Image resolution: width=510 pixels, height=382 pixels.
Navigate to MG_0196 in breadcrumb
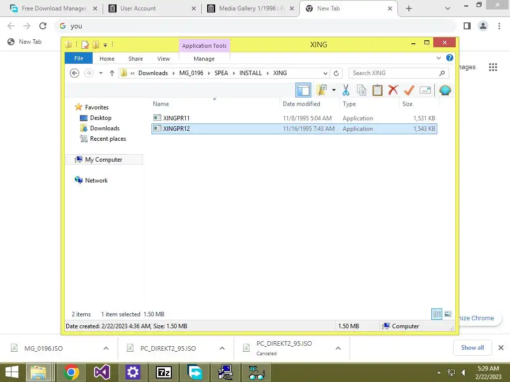[191, 73]
